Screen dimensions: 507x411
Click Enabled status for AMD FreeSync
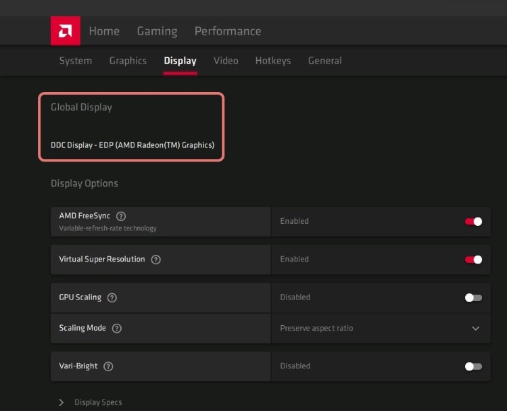pos(294,221)
